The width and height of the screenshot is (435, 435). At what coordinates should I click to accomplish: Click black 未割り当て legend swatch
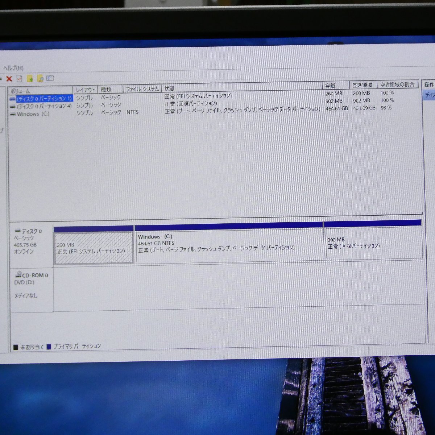point(15,347)
